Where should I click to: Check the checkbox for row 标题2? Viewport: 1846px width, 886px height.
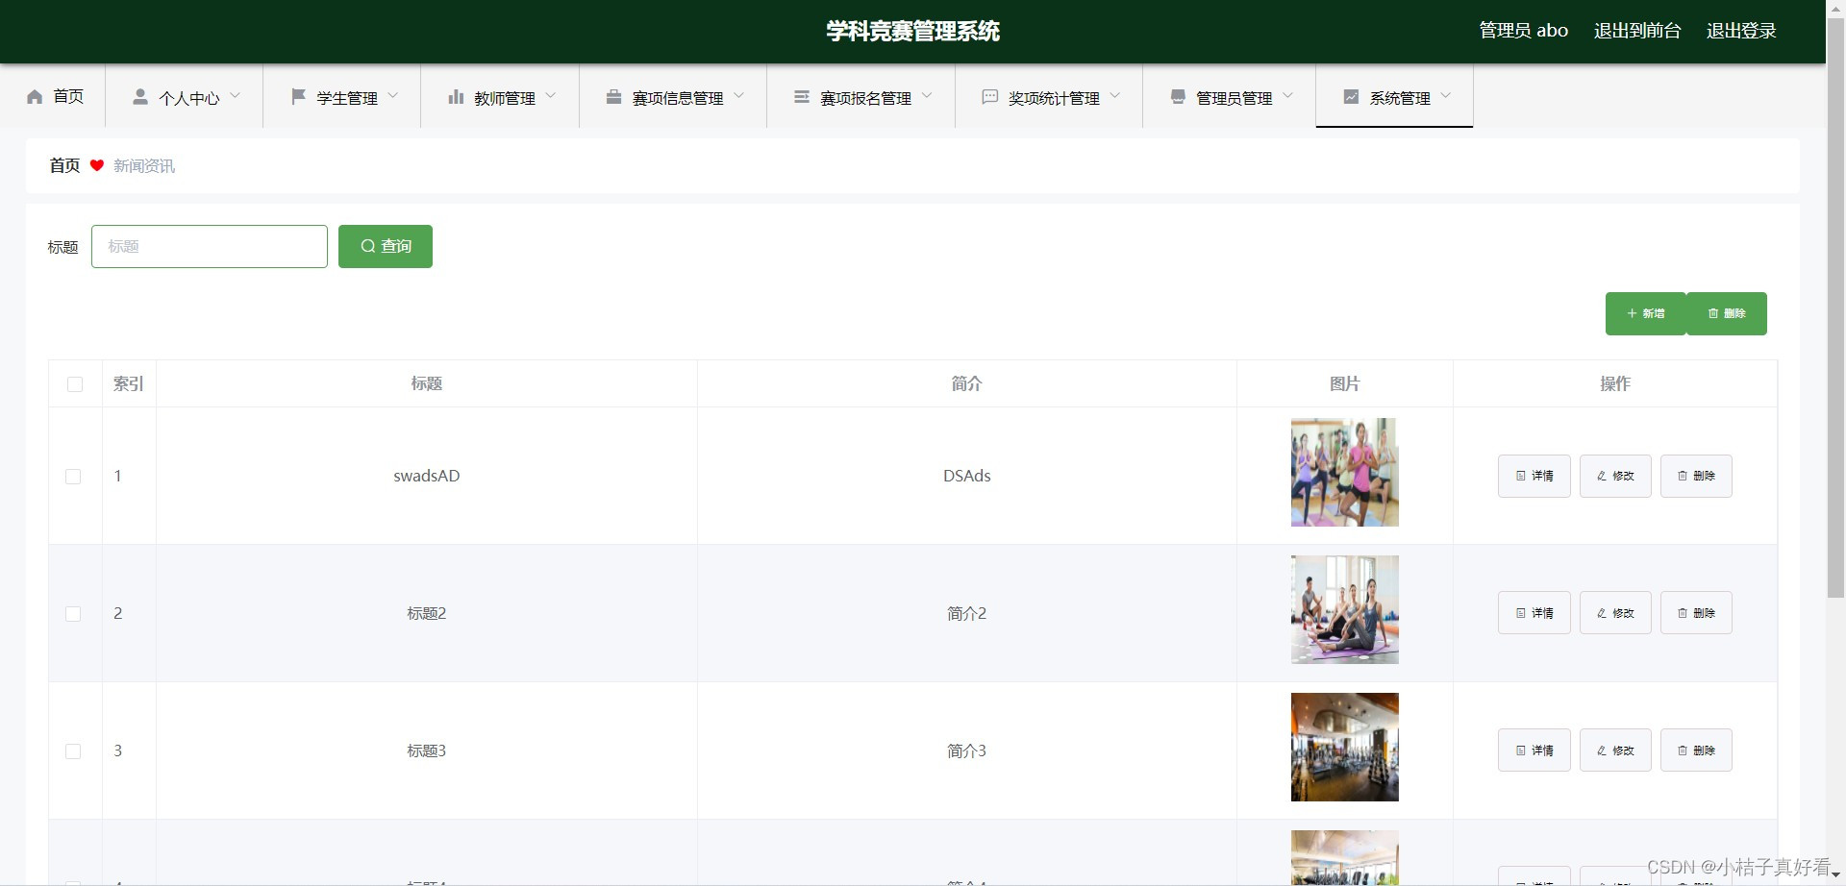[73, 614]
